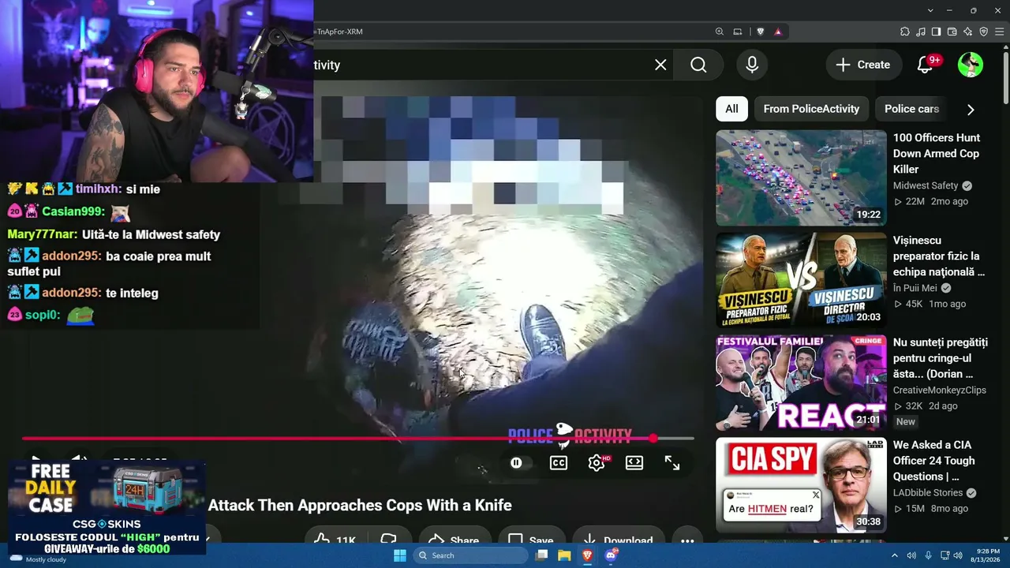Open the account avatar menu
Image resolution: width=1010 pixels, height=568 pixels.
pos(971,65)
